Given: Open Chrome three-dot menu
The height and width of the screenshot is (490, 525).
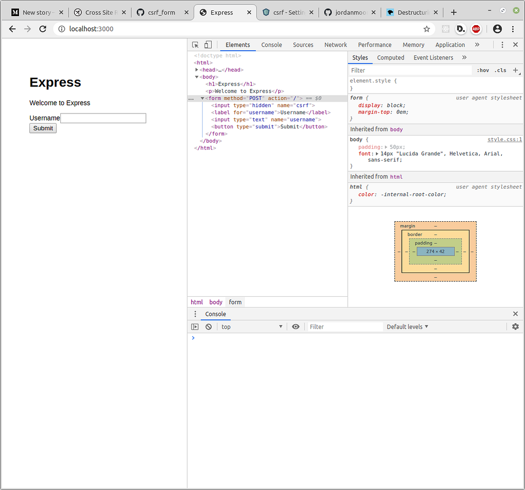Looking at the screenshot, I should coord(513,29).
